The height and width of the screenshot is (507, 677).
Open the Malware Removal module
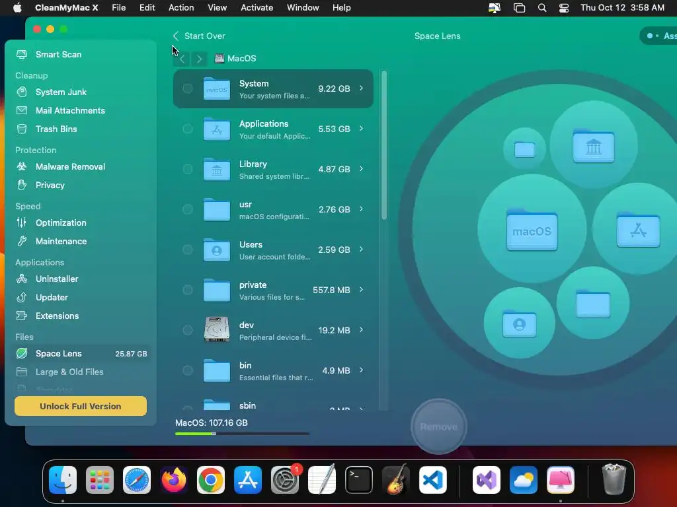tap(70, 166)
